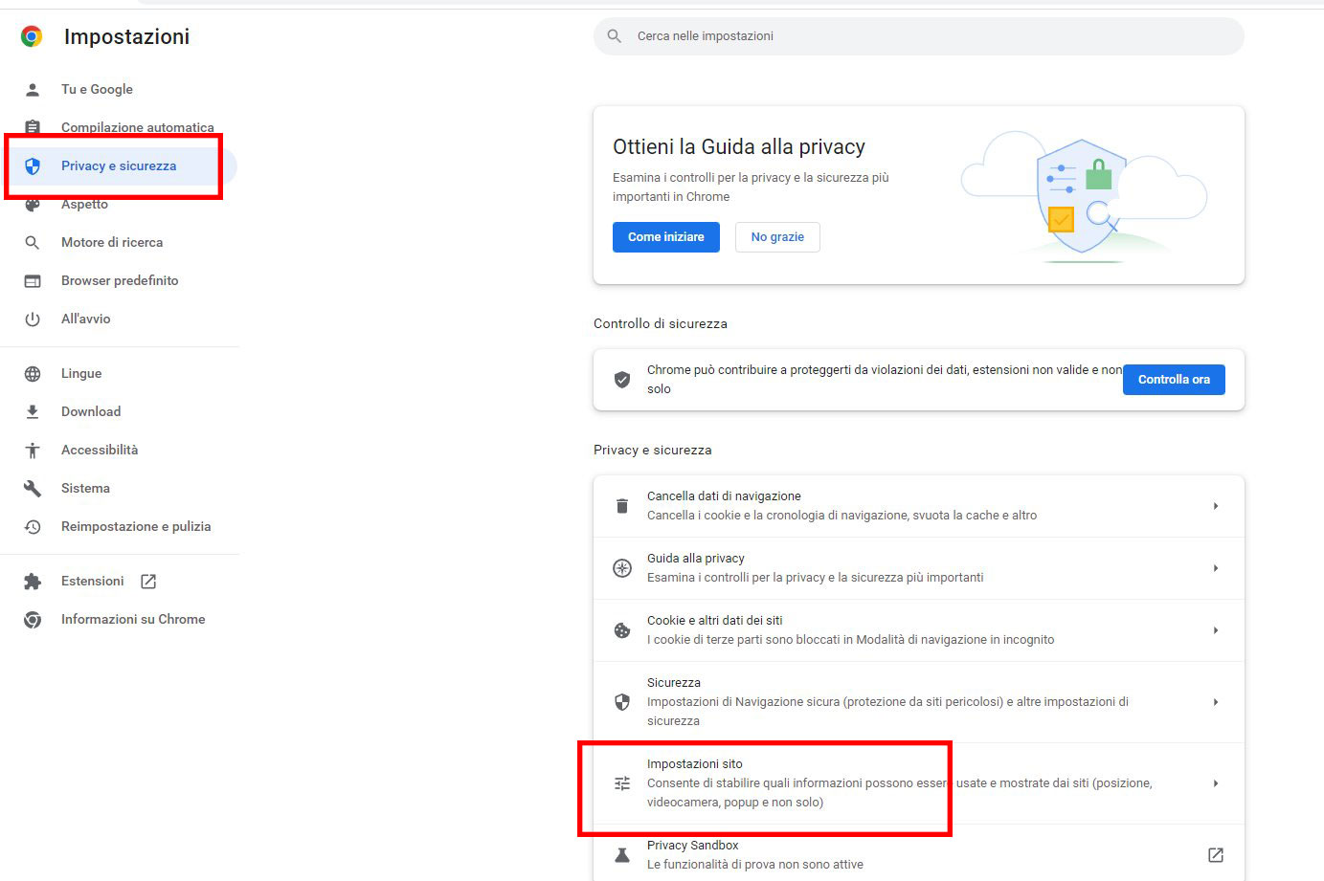Expand the Cancella dati di navigazione arrow

click(x=1216, y=506)
